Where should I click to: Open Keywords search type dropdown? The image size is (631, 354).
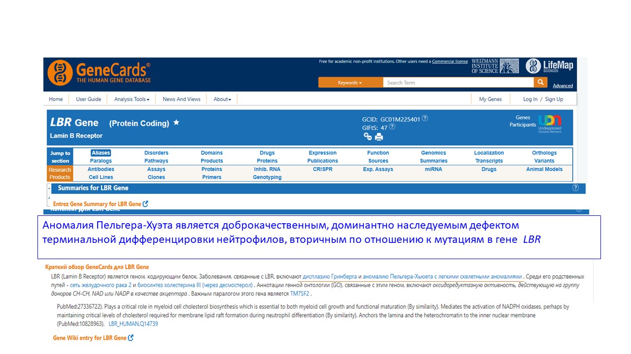(351, 83)
